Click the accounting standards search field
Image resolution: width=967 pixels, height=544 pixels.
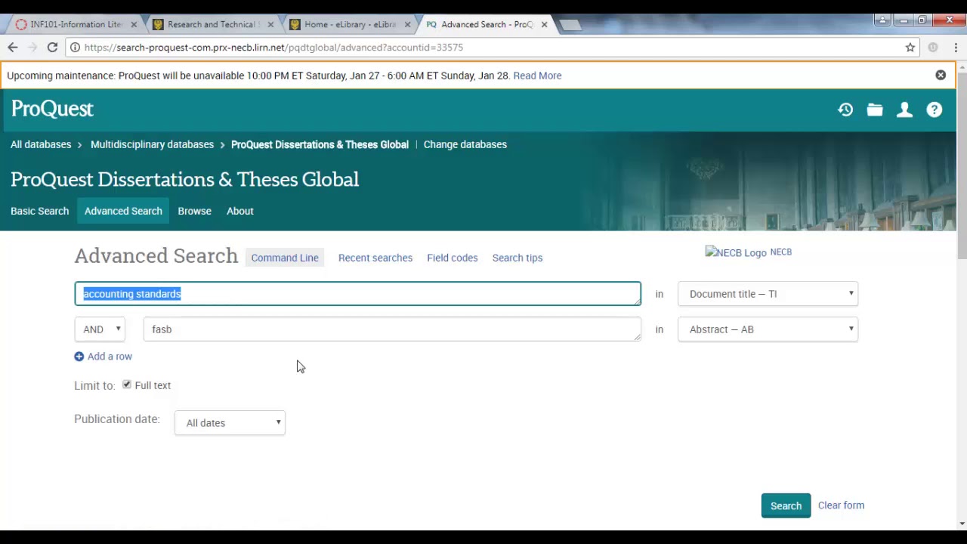(357, 294)
